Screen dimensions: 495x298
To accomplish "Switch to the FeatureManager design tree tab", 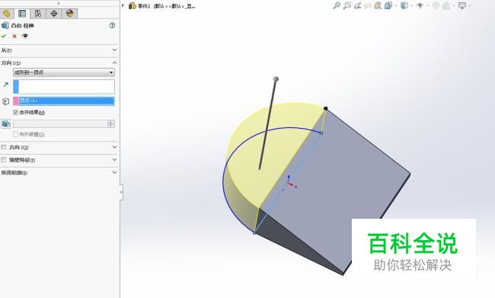I will 6,13.
